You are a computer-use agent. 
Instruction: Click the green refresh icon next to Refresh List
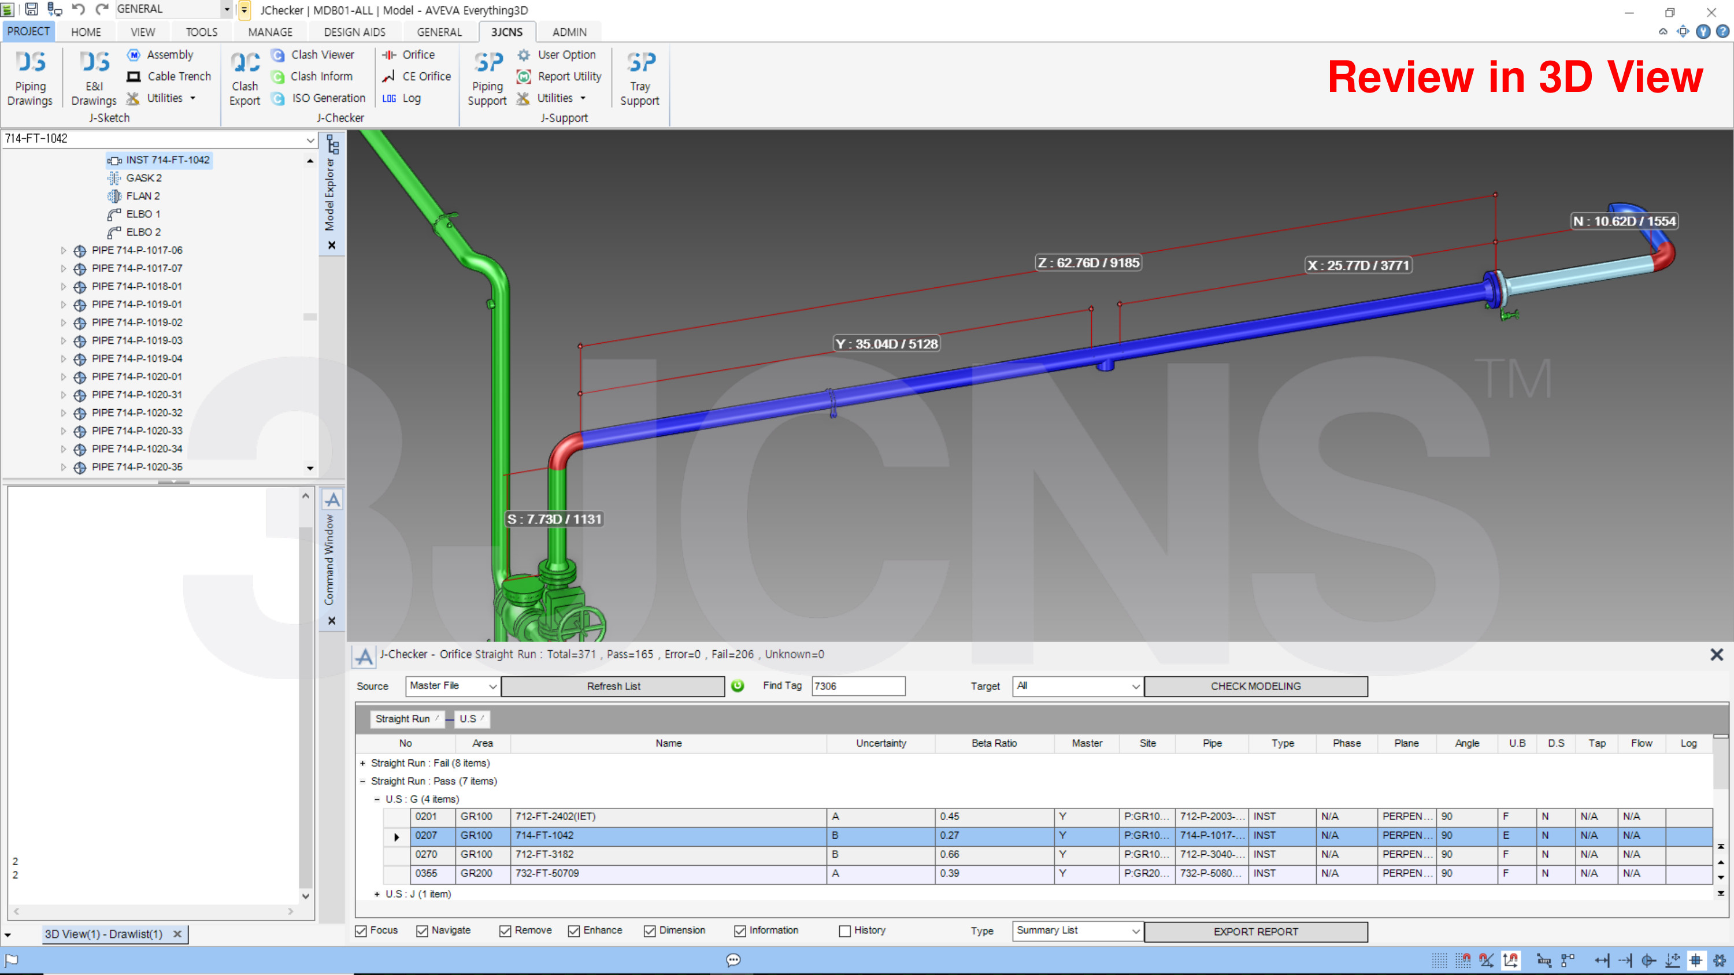tap(738, 685)
